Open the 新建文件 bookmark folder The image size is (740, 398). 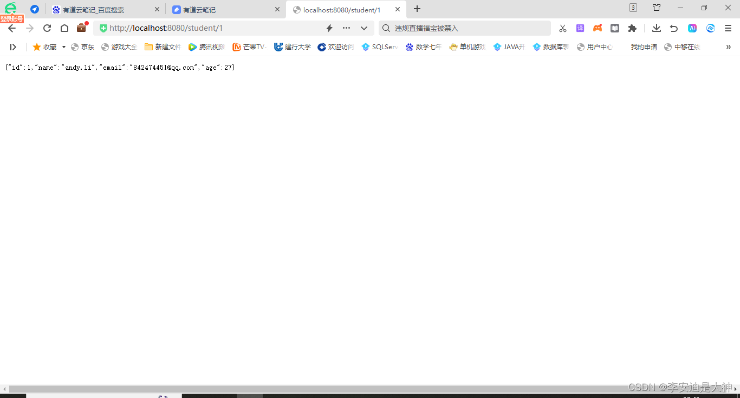coord(163,47)
